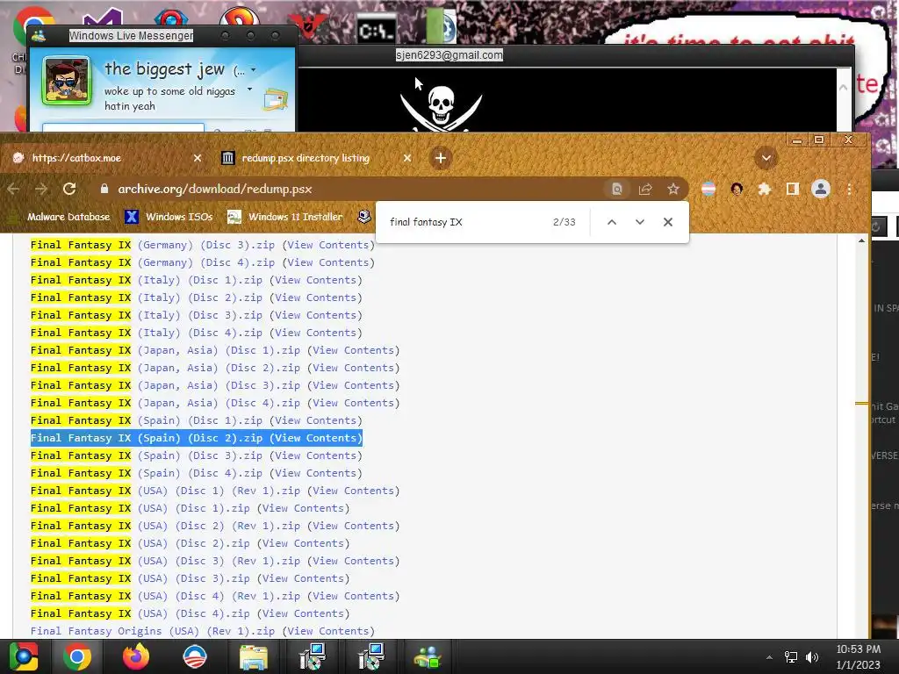The height and width of the screenshot is (674, 899).
Task: Open the Windows ISOs bookmark
Action: pyautogui.click(x=169, y=217)
